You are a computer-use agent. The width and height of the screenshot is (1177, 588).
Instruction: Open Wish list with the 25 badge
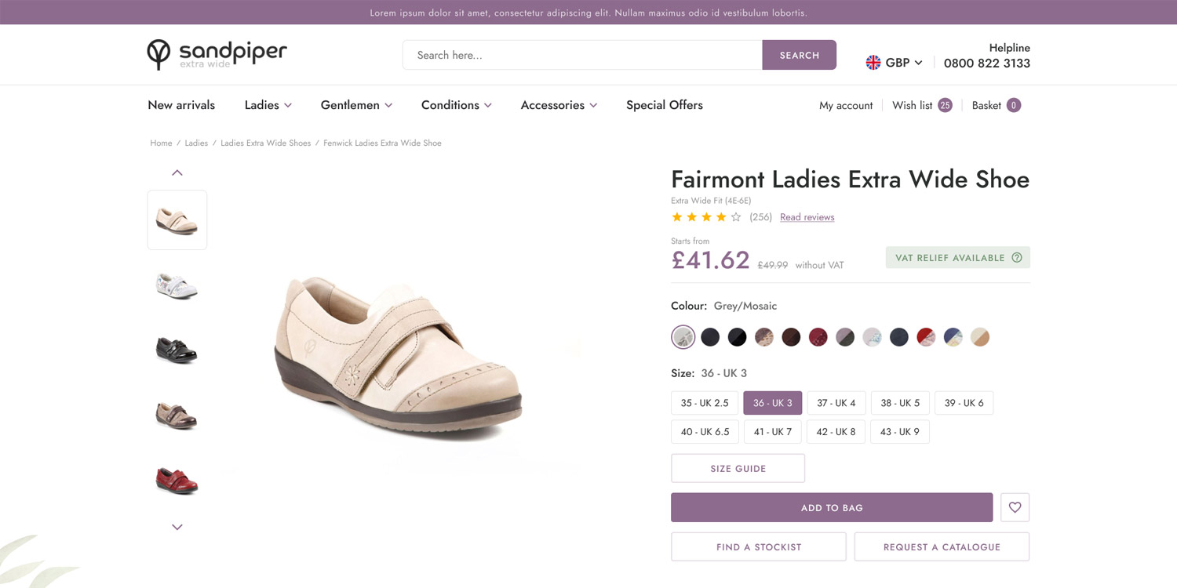tap(921, 105)
